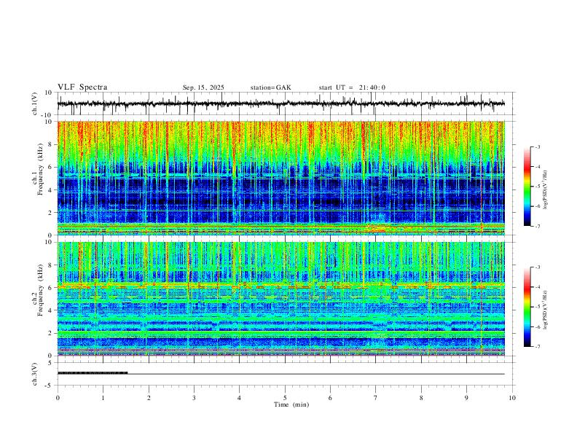
Task: Click the time axis tick label "6"
Action: [330, 398]
